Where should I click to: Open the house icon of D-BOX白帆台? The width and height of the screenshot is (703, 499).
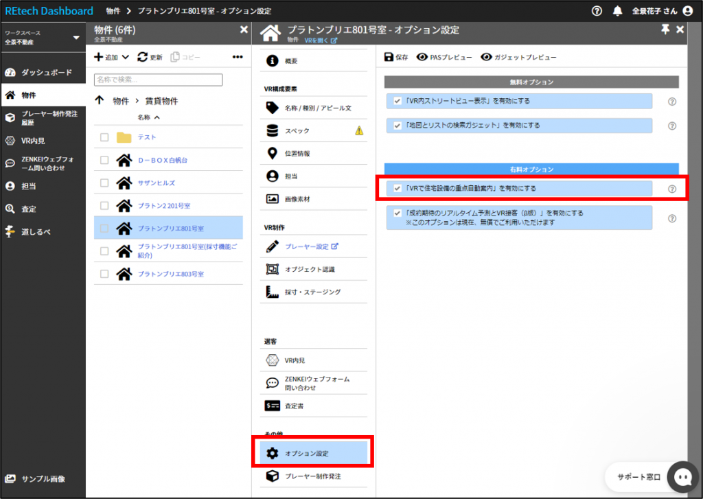tap(124, 160)
